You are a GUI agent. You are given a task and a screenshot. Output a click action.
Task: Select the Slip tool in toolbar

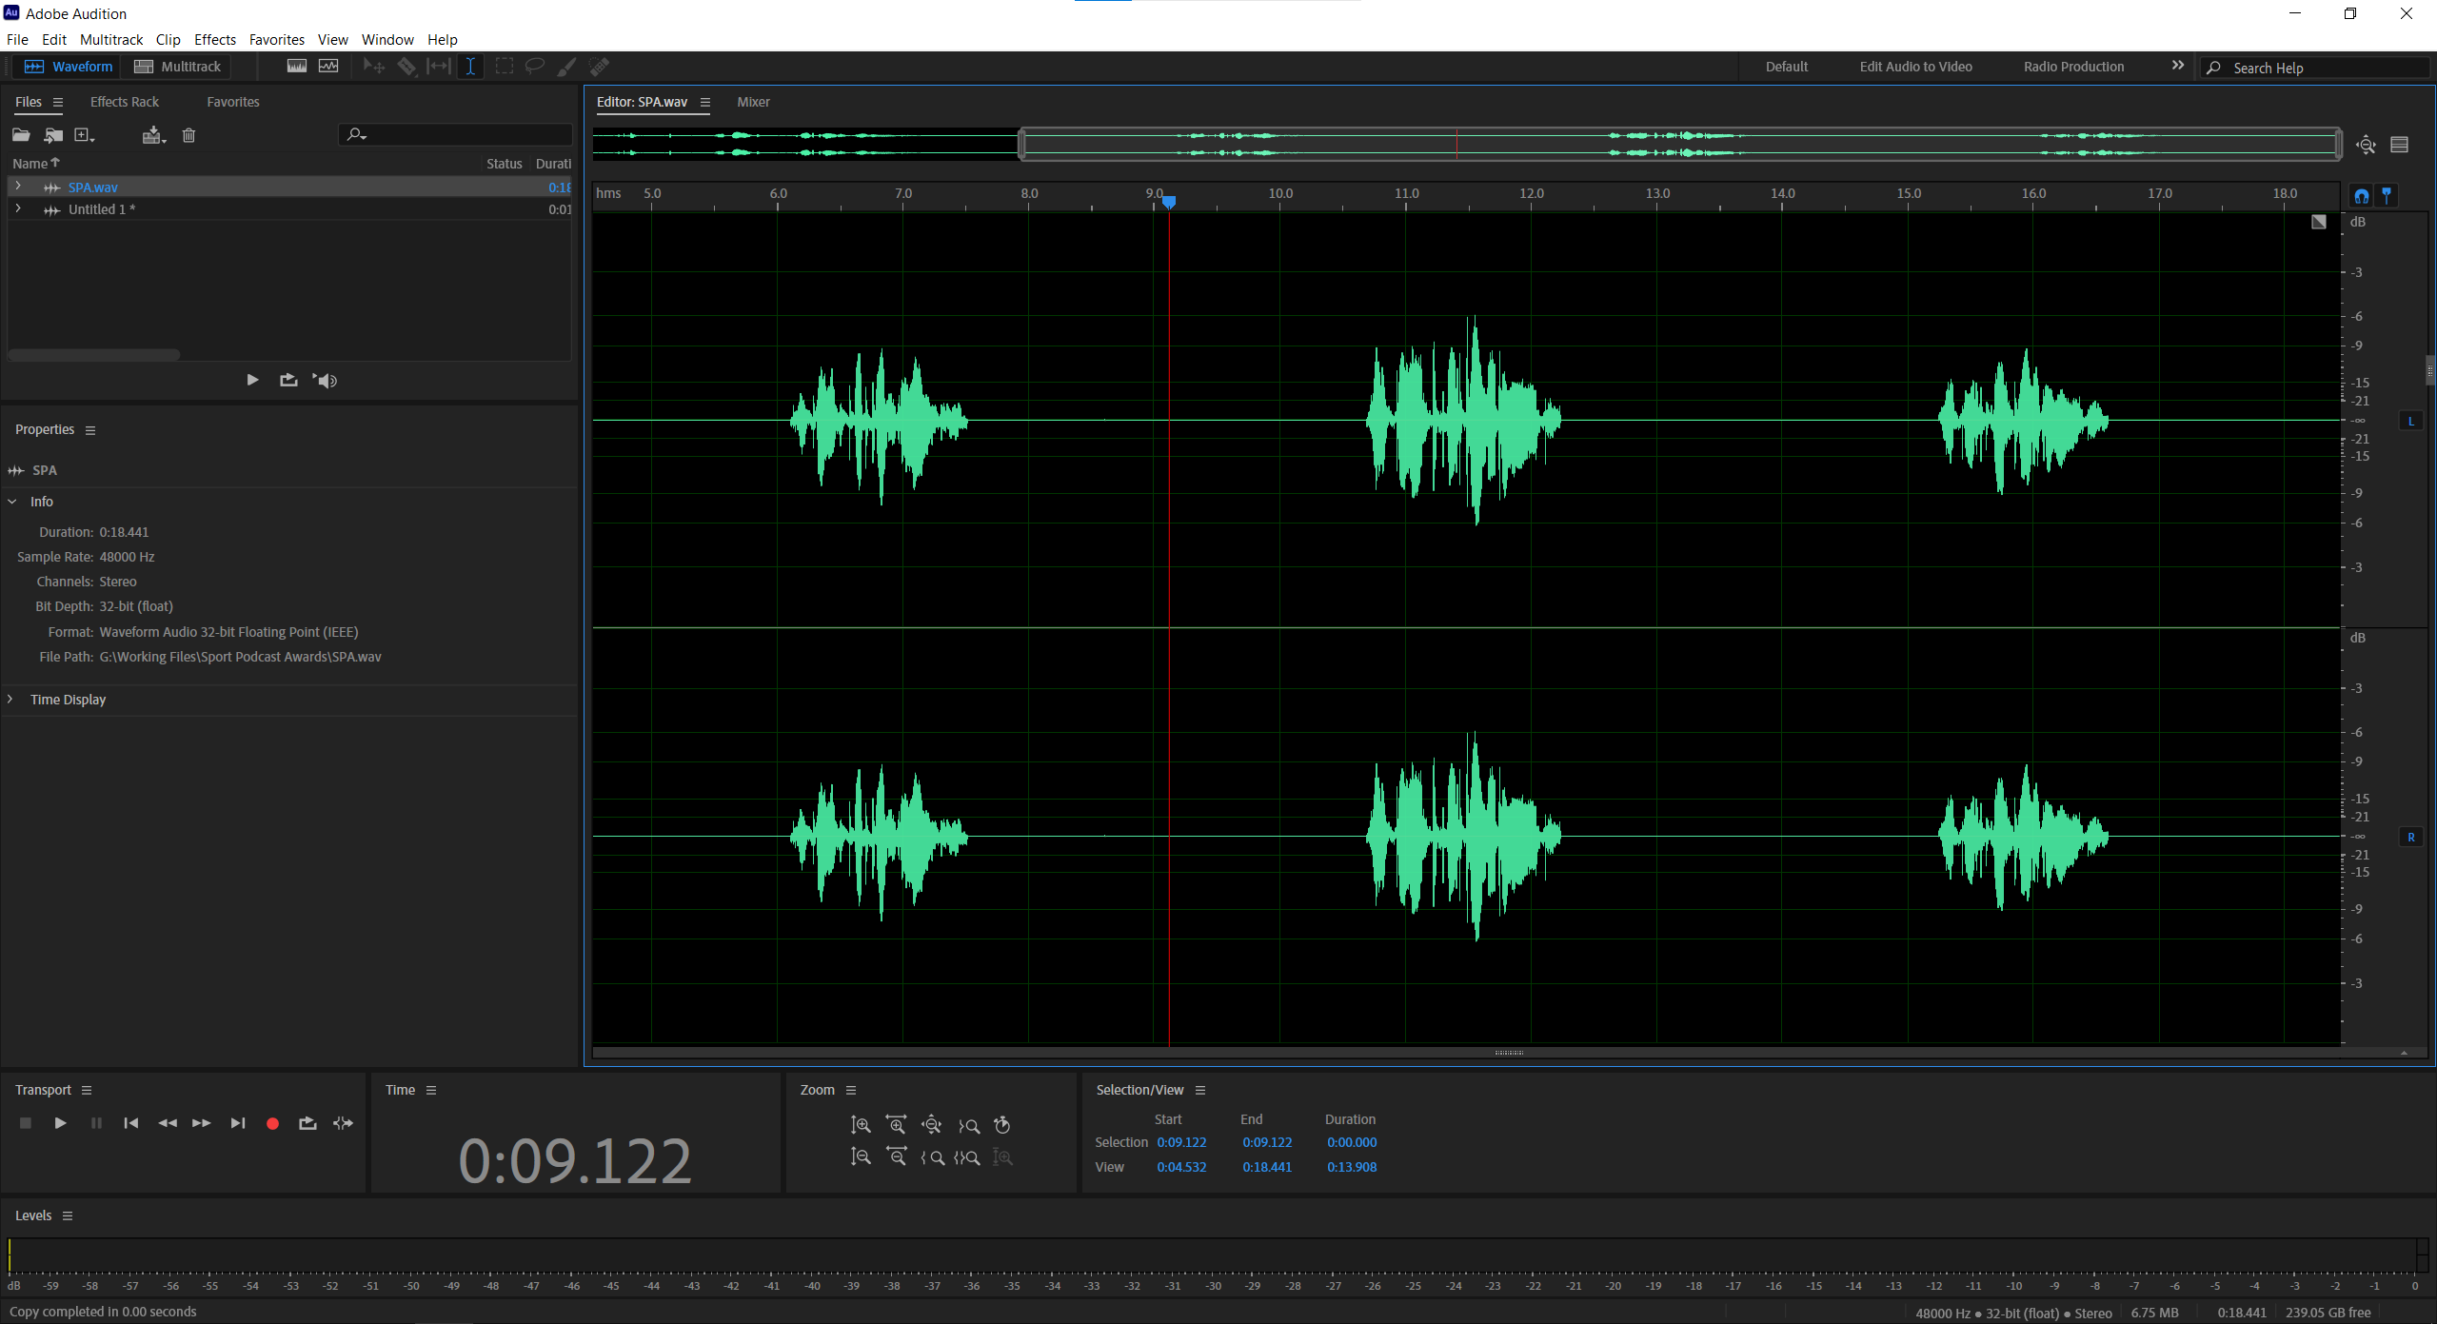point(439,67)
